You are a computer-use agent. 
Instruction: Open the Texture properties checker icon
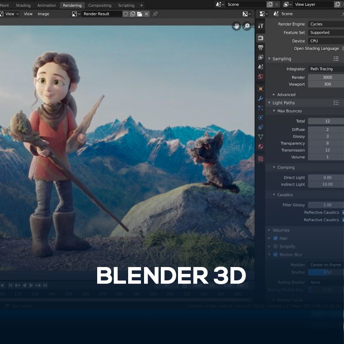click(261, 158)
